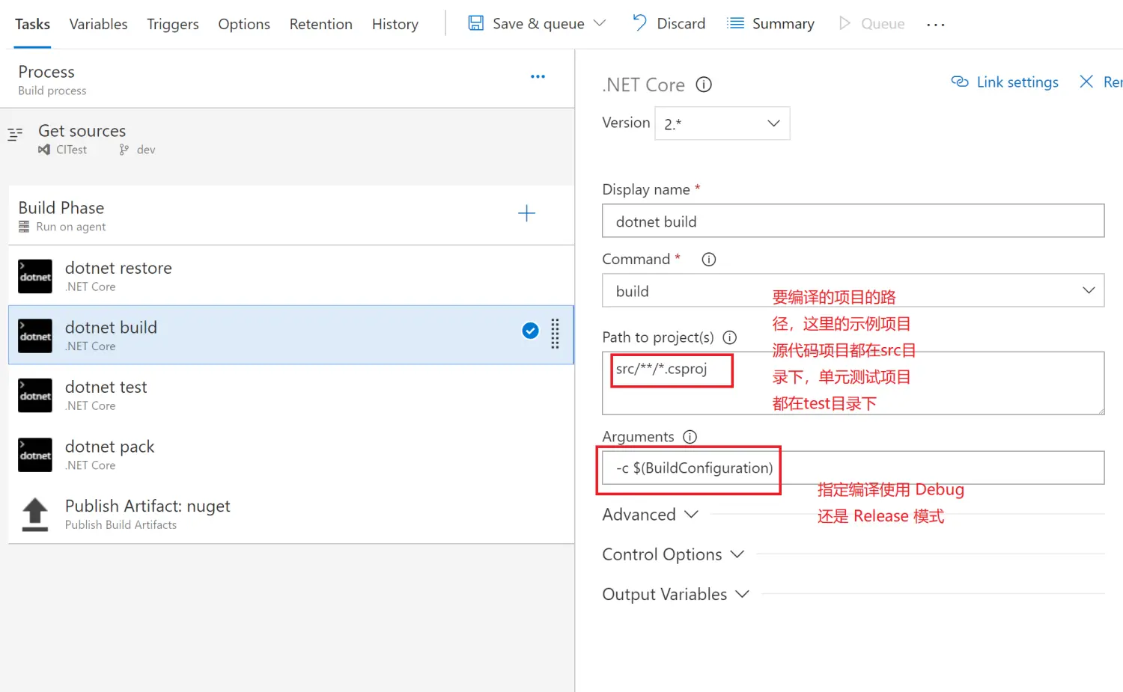Edit the Display name field
The image size is (1123, 692).
pos(853,221)
